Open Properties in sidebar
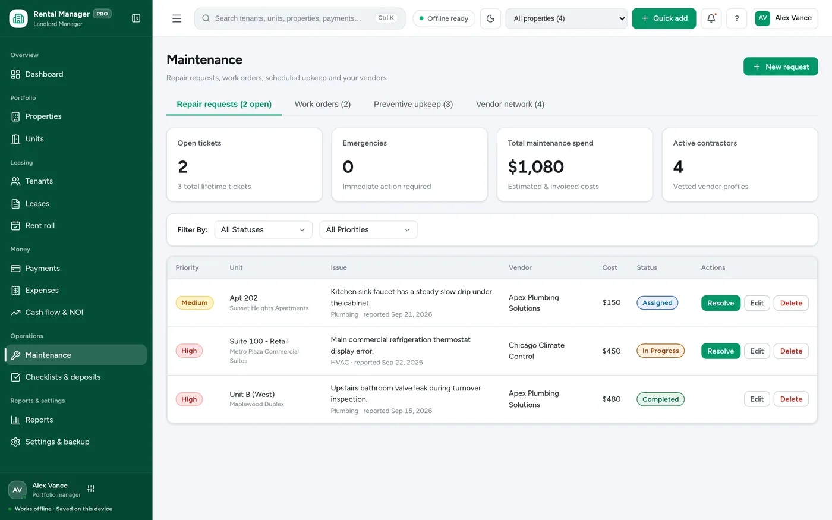Viewport: 832px width, 520px height. click(76, 116)
